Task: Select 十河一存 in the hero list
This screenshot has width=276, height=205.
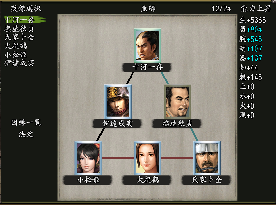Action: coord(19,20)
